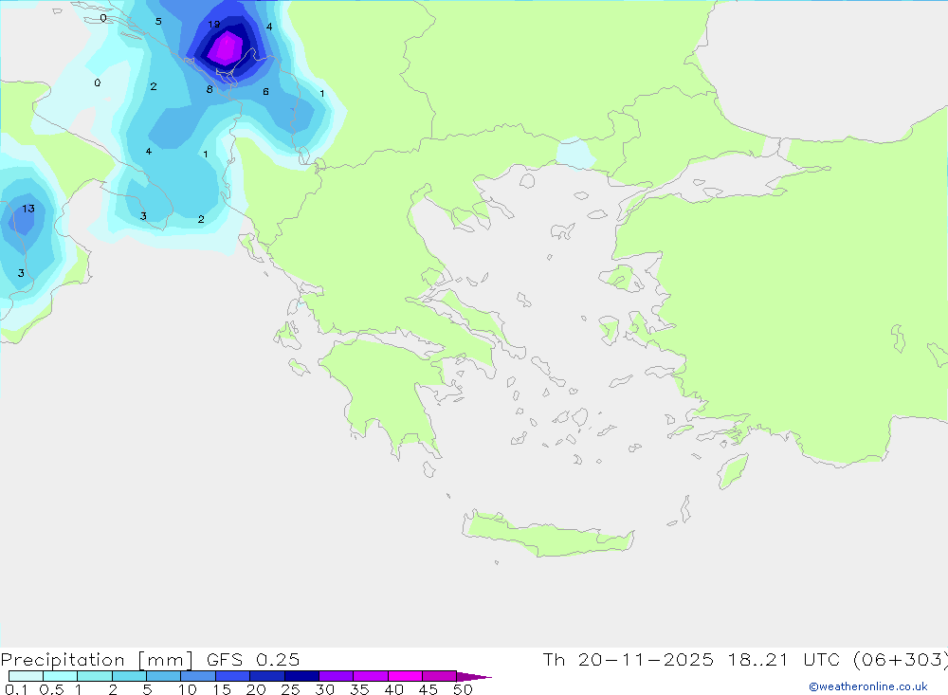Click the legend label '25'
Image resolution: width=948 pixels, height=695 pixels.
click(290, 689)
